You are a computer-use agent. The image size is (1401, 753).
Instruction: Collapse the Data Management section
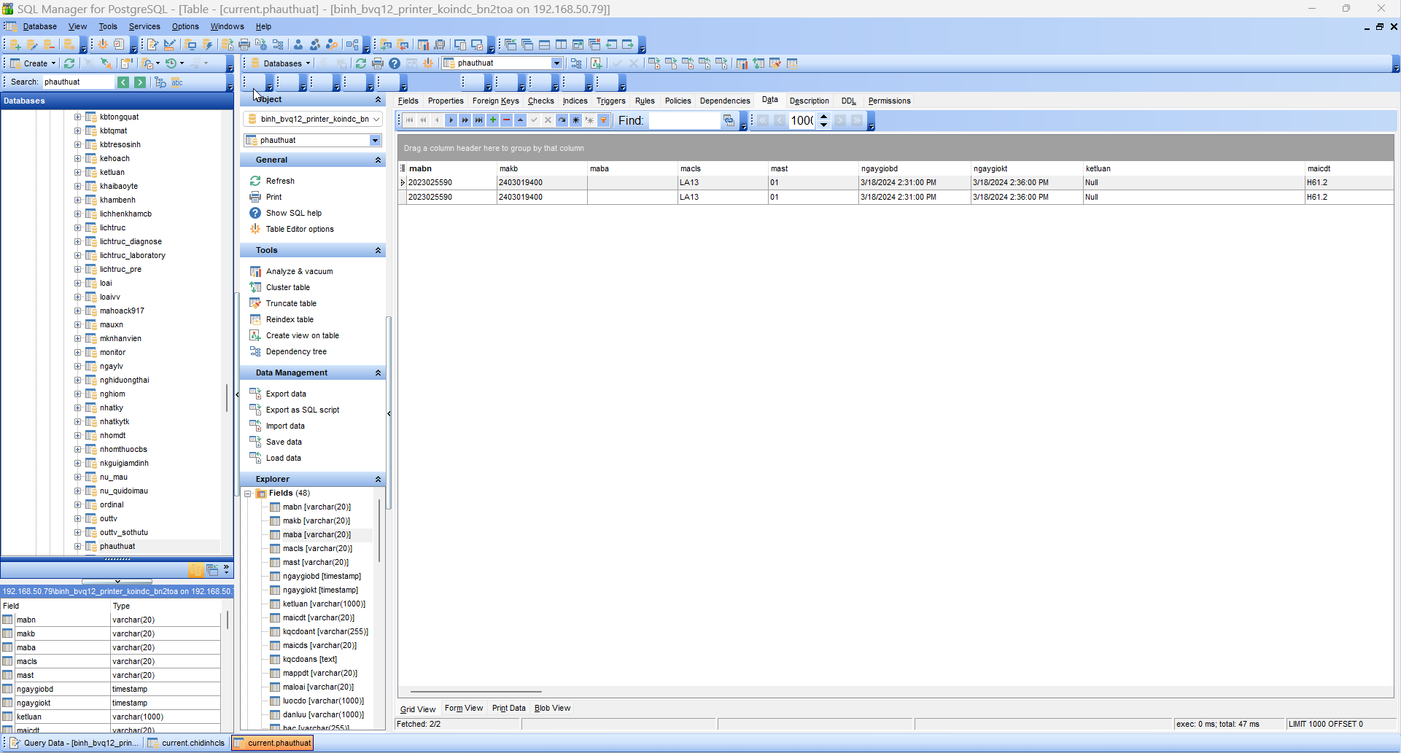378,373
